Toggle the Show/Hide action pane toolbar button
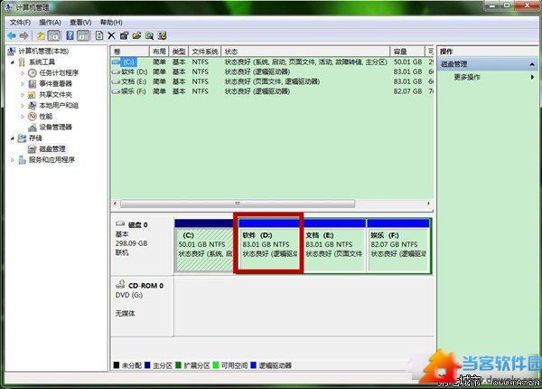 point(83,35)
